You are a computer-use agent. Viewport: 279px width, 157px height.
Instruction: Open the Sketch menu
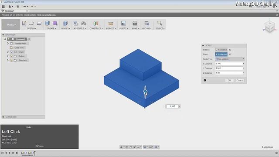click(31, 28)
